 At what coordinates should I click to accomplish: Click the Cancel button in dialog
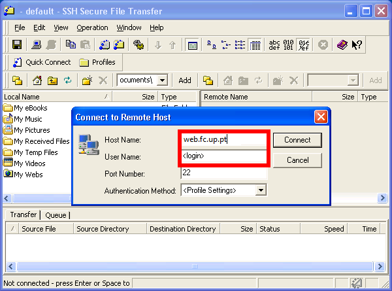pos(297,160)
